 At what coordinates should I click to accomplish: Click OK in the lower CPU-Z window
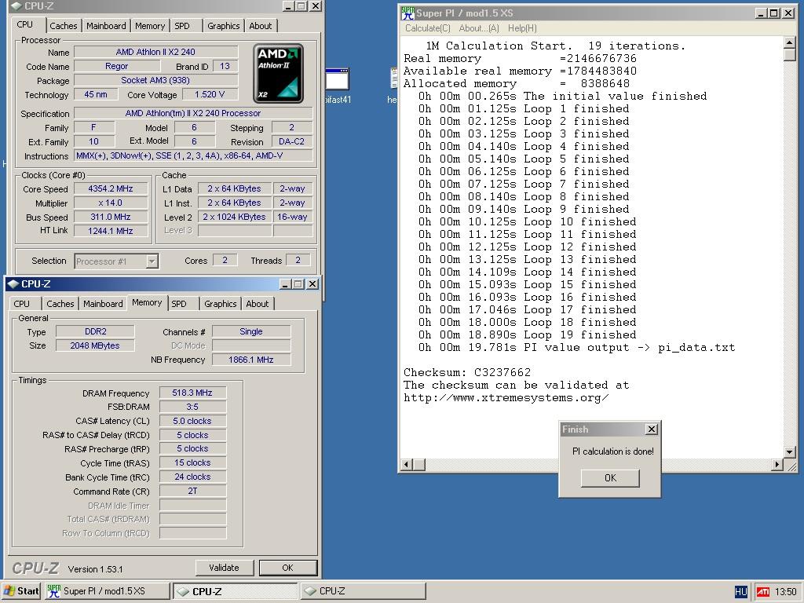coord(287,568)
